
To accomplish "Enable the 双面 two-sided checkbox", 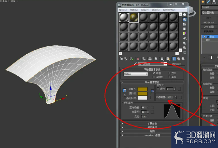I will pyautogui.click(x=169, y=73).
